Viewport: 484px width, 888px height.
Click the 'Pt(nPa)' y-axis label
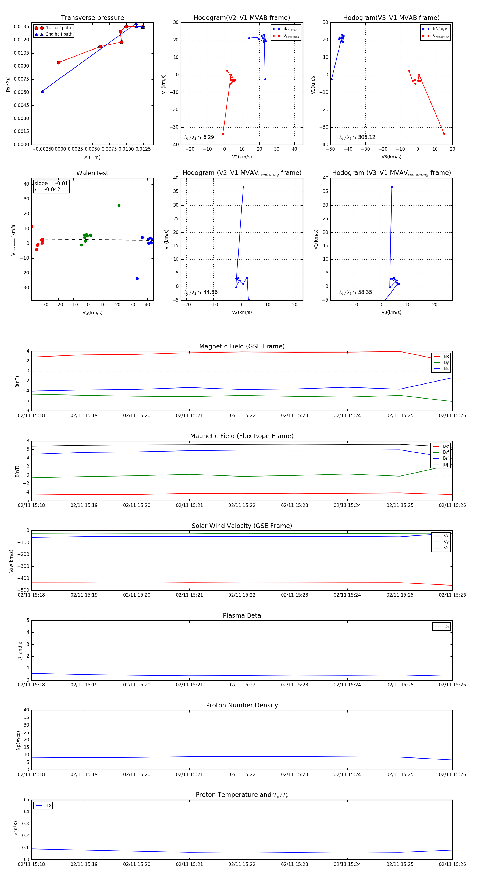pos(8,84)
